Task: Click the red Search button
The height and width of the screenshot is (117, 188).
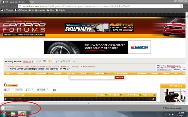Action: (x=119, y=78)
